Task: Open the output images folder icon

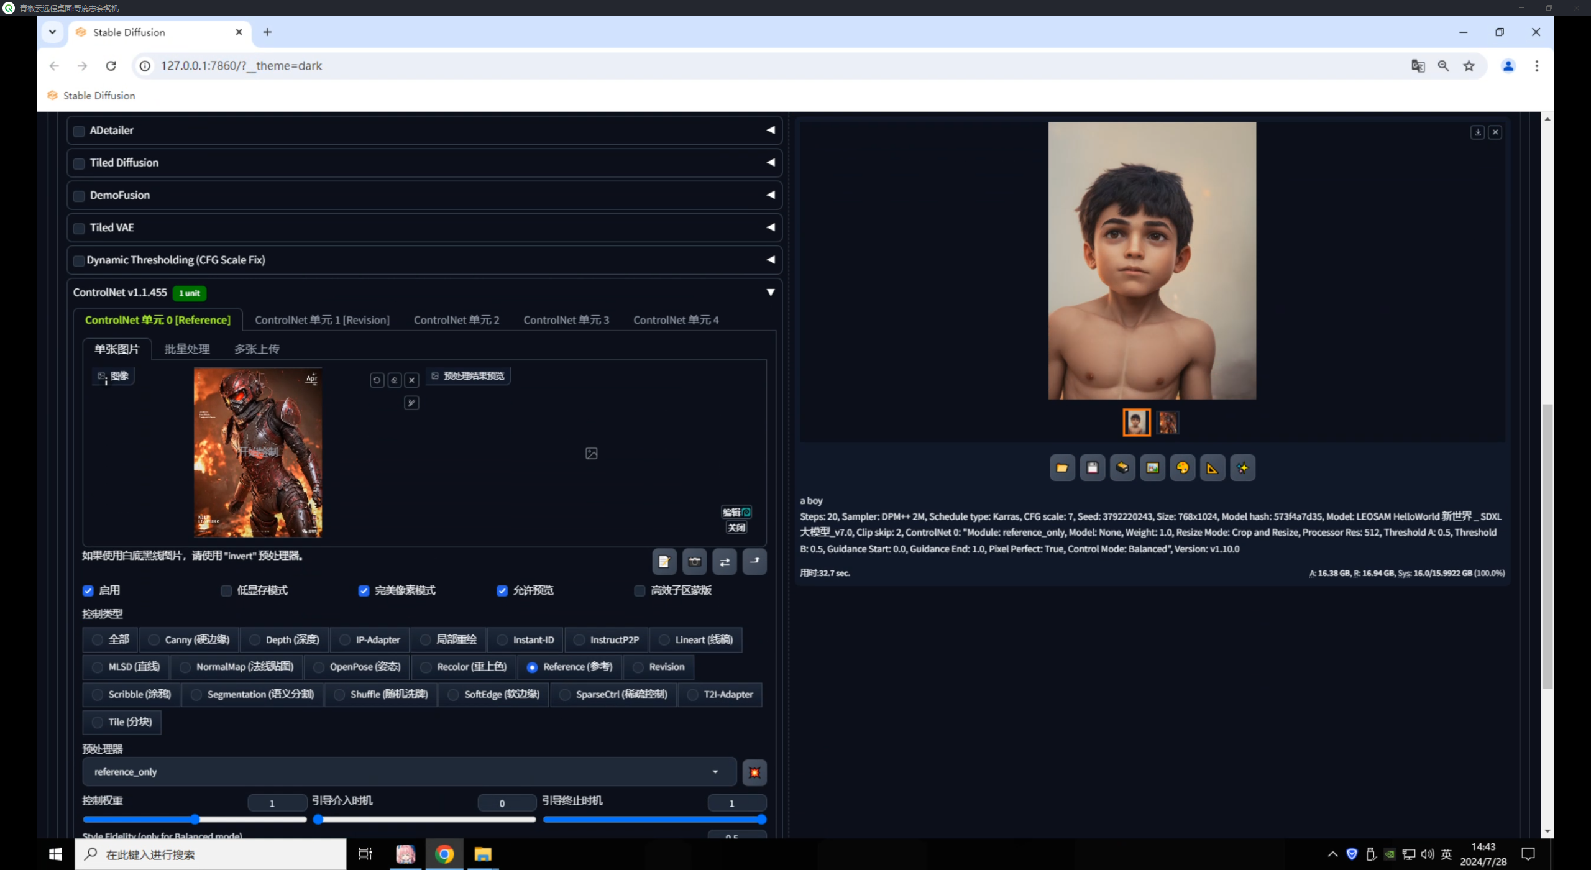Action: (1062, 468)
